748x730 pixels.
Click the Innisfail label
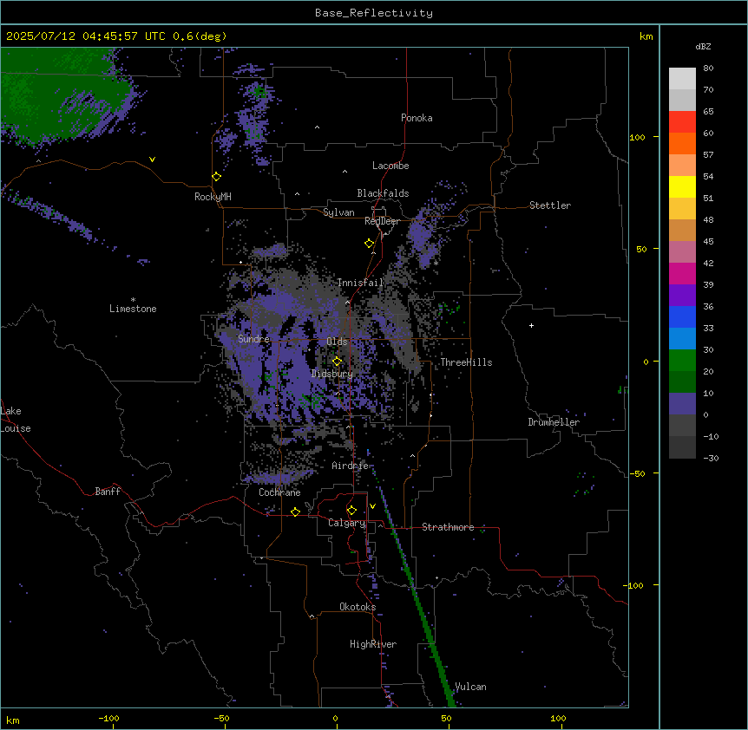pyautogui.click(x=360, y=283)
